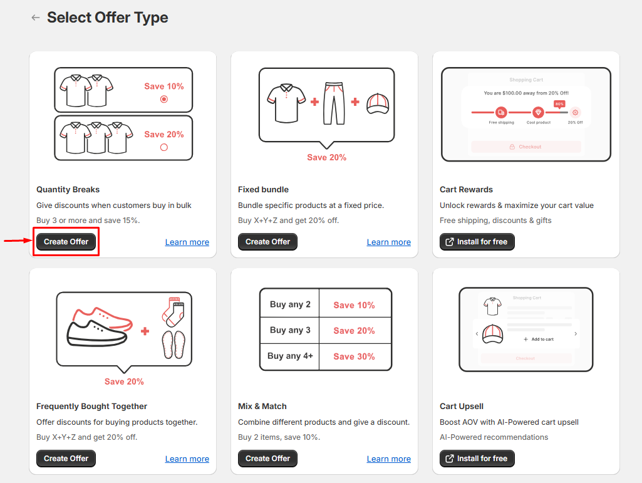Open Learn more link for Fixed bundle
Screen dimensions: 642x483
click(388, 242)
